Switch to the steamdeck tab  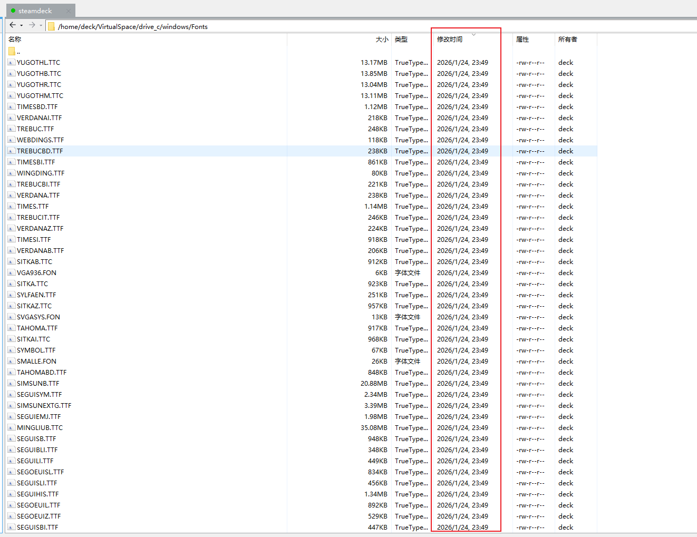pyautogui.click(x=35, y=11)
